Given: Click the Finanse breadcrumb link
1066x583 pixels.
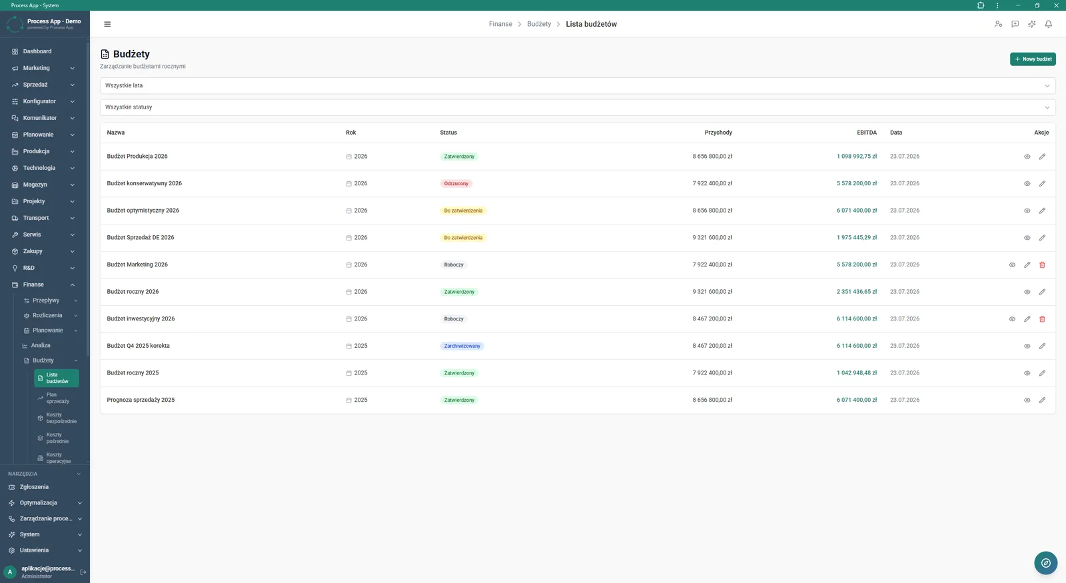Looking at the screenshot, I should point(500,24).
